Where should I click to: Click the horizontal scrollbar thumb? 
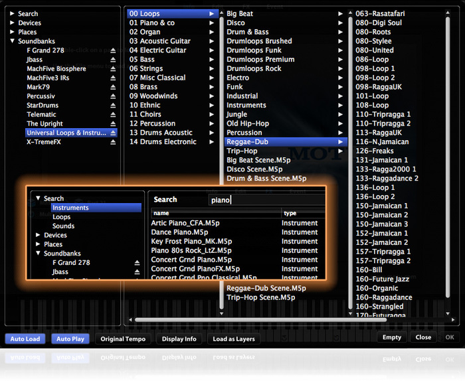click(x=260, y=320)
